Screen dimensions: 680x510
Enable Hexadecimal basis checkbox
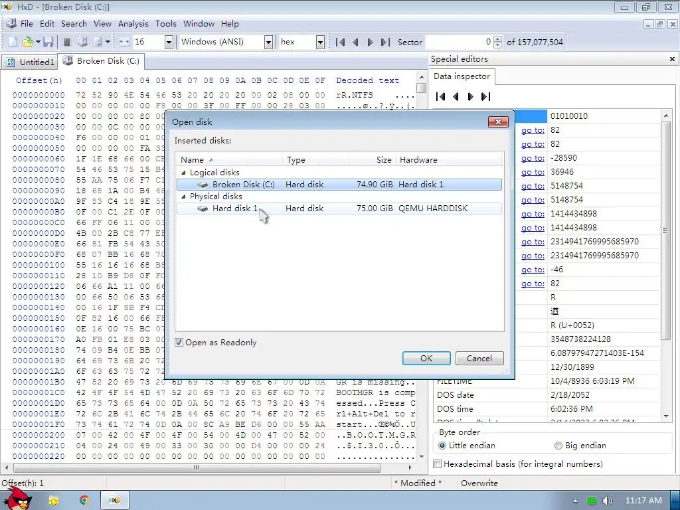[x=438, y=464]
